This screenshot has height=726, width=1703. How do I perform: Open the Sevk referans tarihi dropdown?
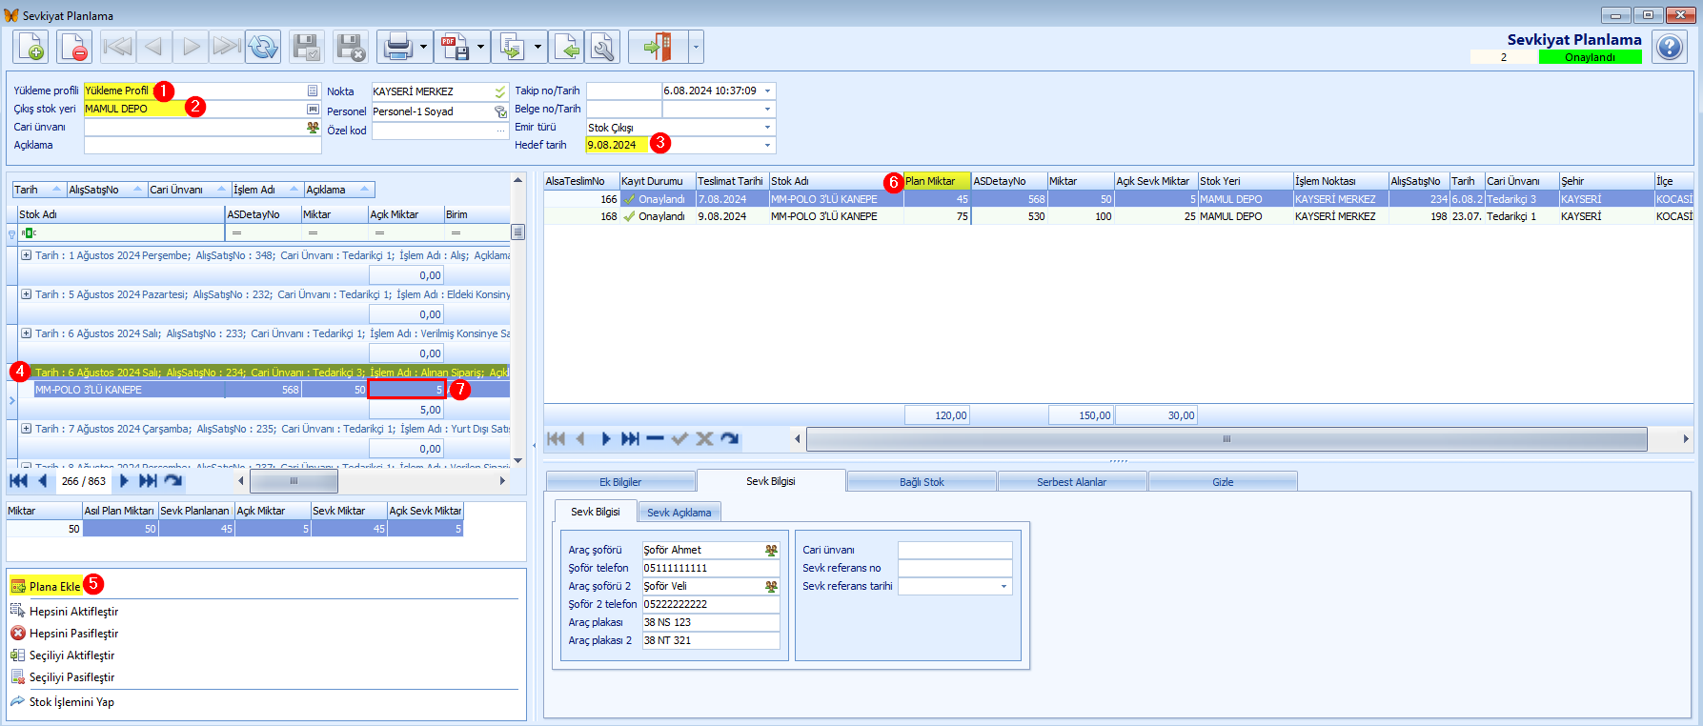pyautogui.click(x=1004, y=586)
